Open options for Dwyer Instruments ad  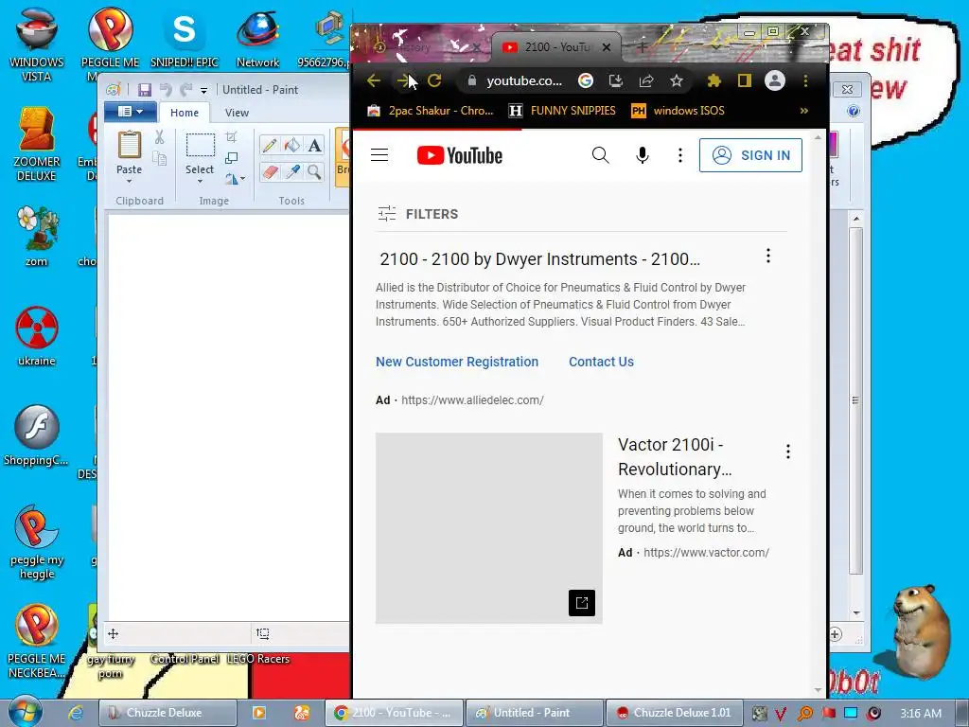(x=768, y=256)
